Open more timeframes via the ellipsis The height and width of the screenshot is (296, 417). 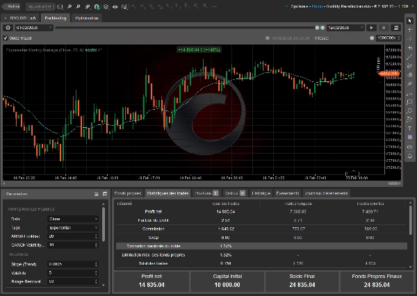(214, 6)
